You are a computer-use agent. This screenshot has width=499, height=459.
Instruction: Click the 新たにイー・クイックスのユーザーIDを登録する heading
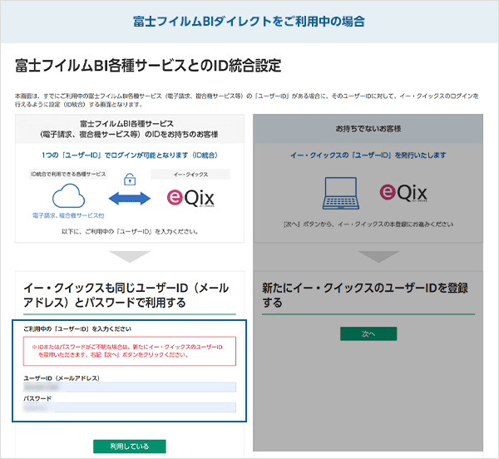tap(365, 295)
